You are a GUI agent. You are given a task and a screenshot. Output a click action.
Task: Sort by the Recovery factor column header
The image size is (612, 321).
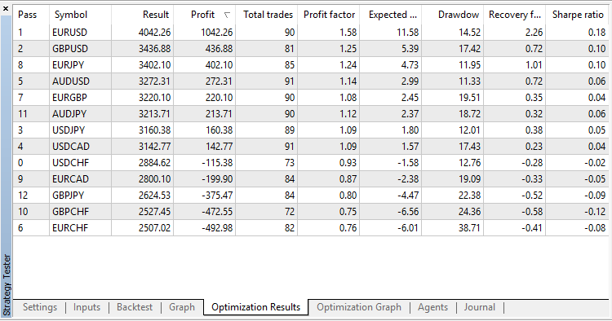514,15
